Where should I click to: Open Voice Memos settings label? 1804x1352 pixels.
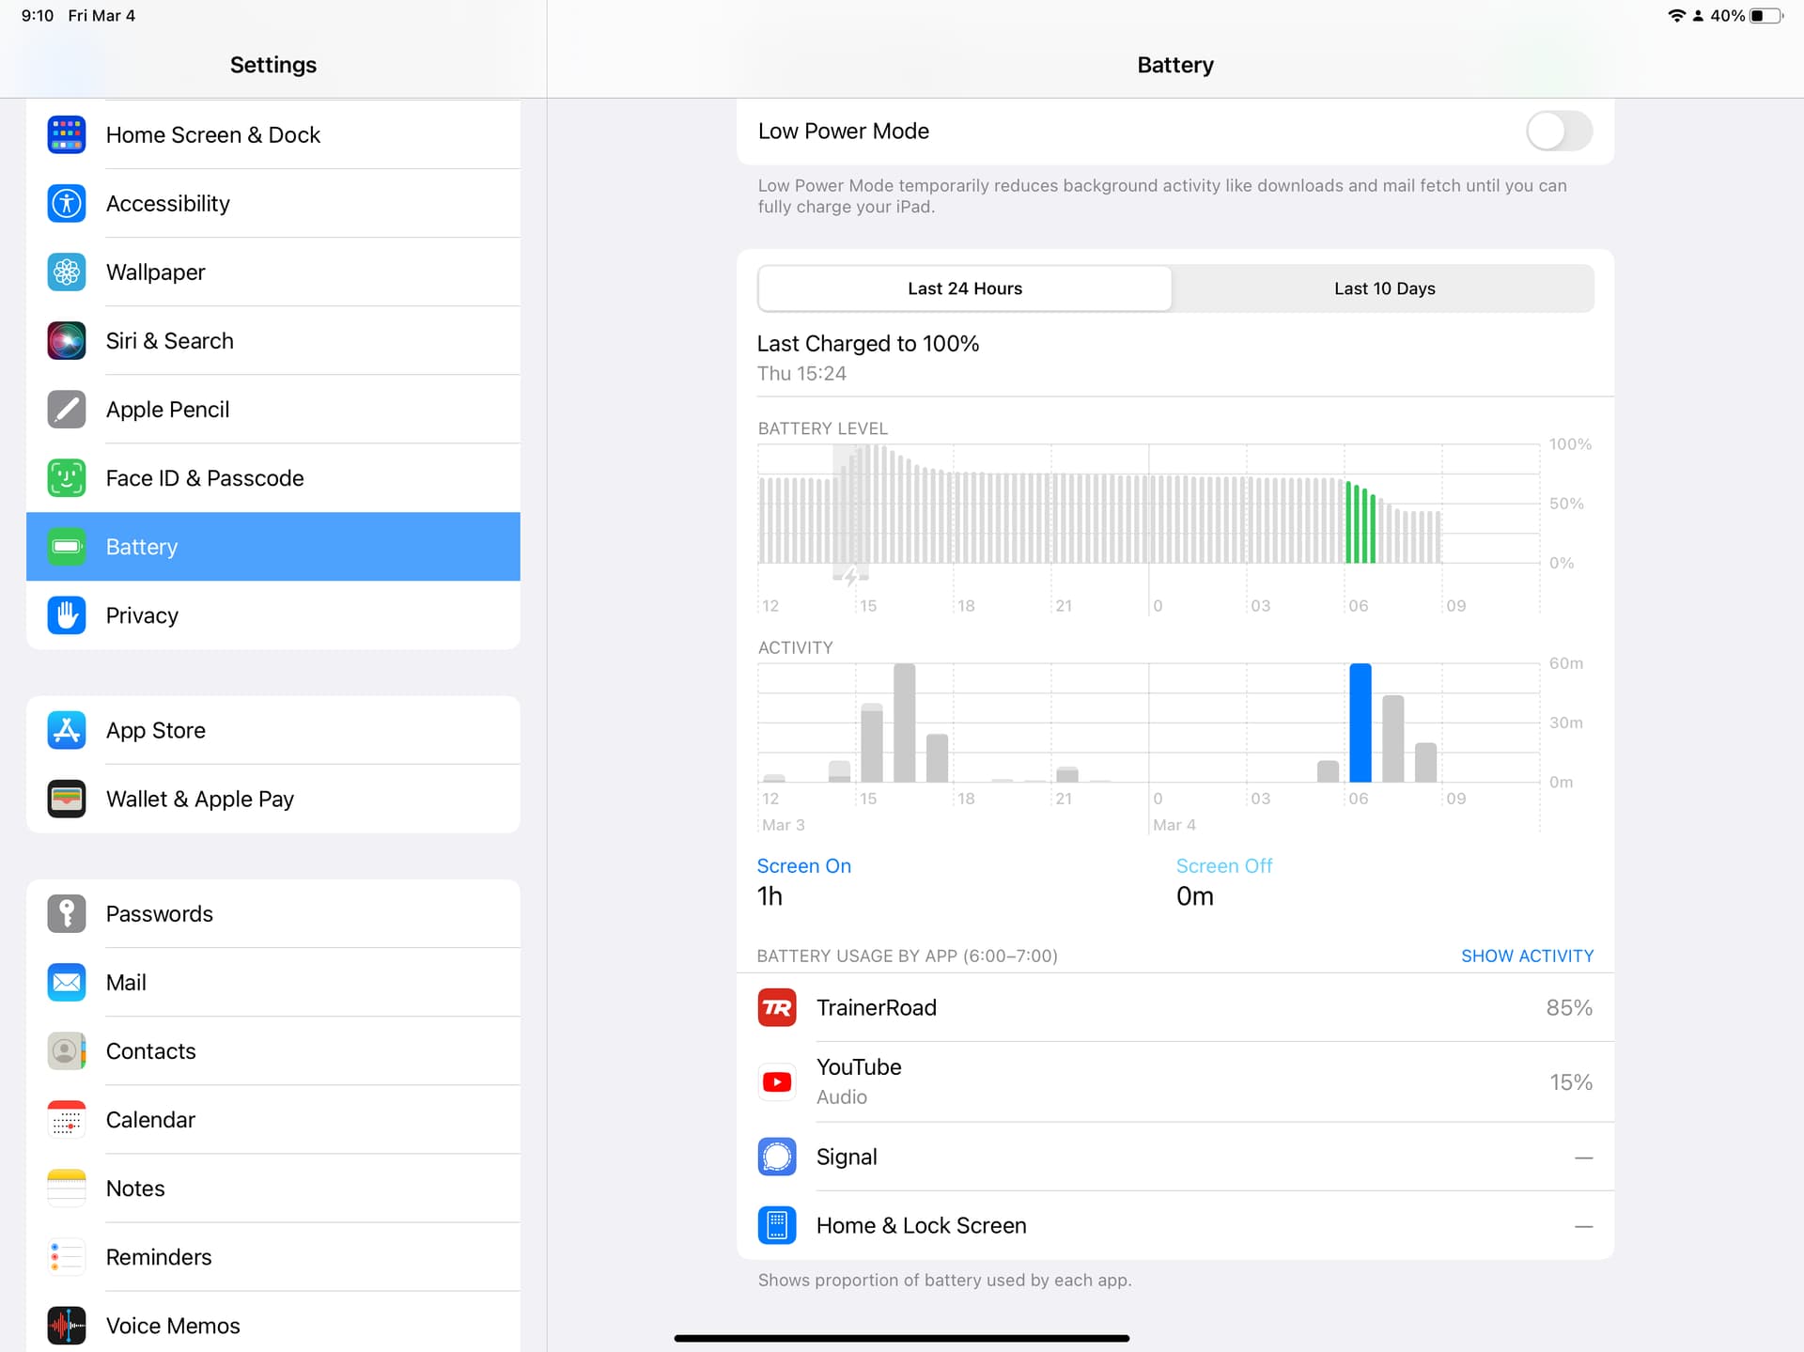[173, 1326]
